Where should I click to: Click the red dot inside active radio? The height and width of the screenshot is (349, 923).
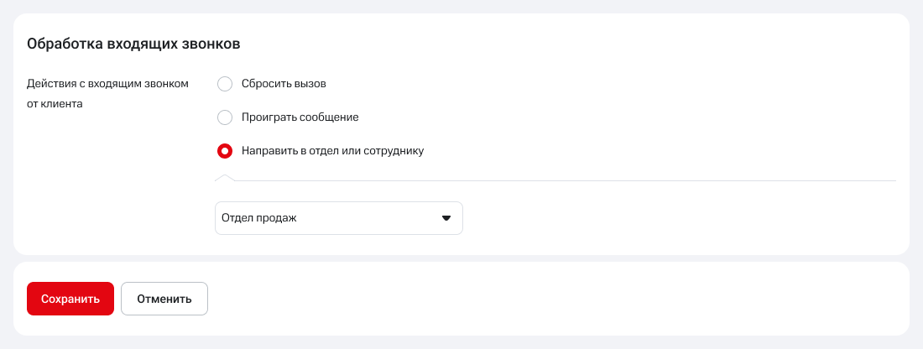(x=225, y=151)
